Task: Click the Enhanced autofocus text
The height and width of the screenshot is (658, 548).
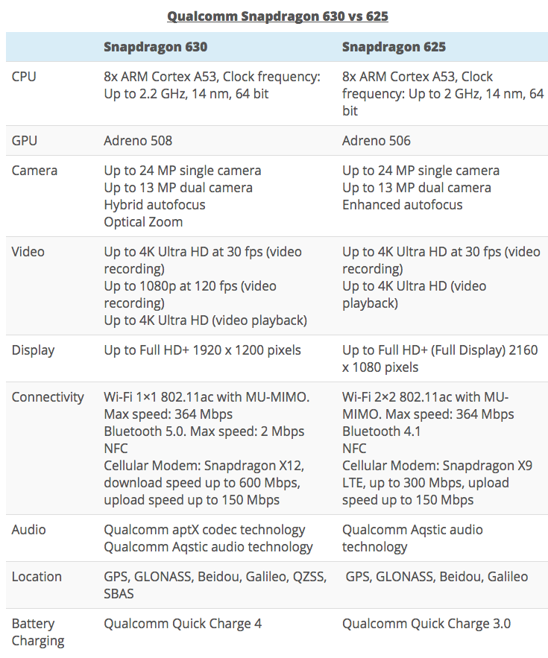Action: [x=403, y=205]
